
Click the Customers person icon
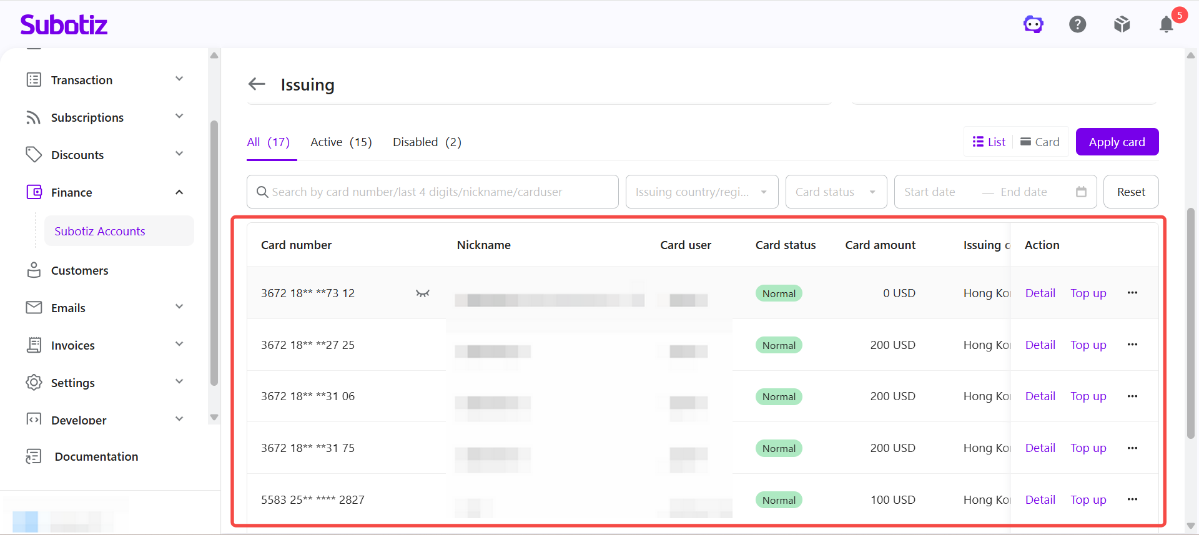point(34,270)
